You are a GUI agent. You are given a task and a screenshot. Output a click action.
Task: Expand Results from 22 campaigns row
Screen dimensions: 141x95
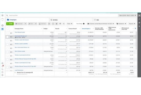click(x=15, y=72)
